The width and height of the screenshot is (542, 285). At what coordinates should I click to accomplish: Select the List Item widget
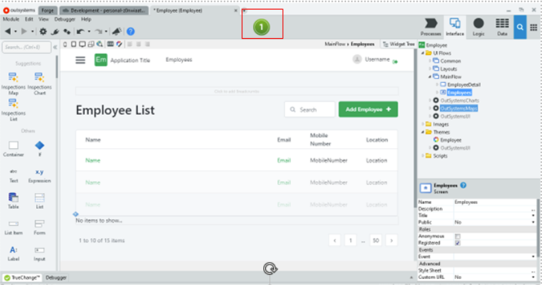tap(14, 227)
